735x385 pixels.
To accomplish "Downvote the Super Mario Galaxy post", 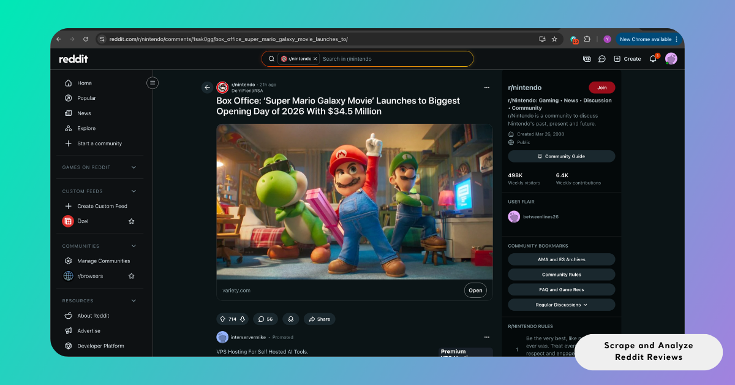I will (x=243, y=319).
